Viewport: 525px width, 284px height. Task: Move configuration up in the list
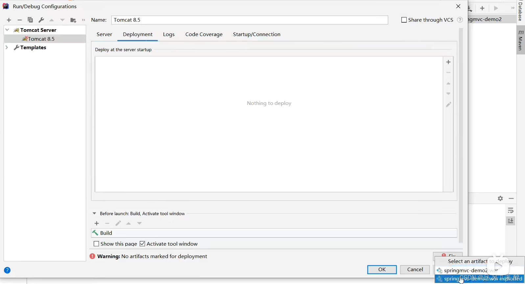pos(52,20)
